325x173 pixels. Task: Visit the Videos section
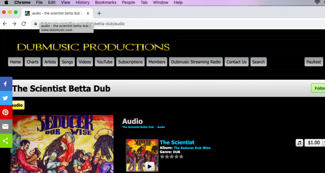(x=85, y=62)
